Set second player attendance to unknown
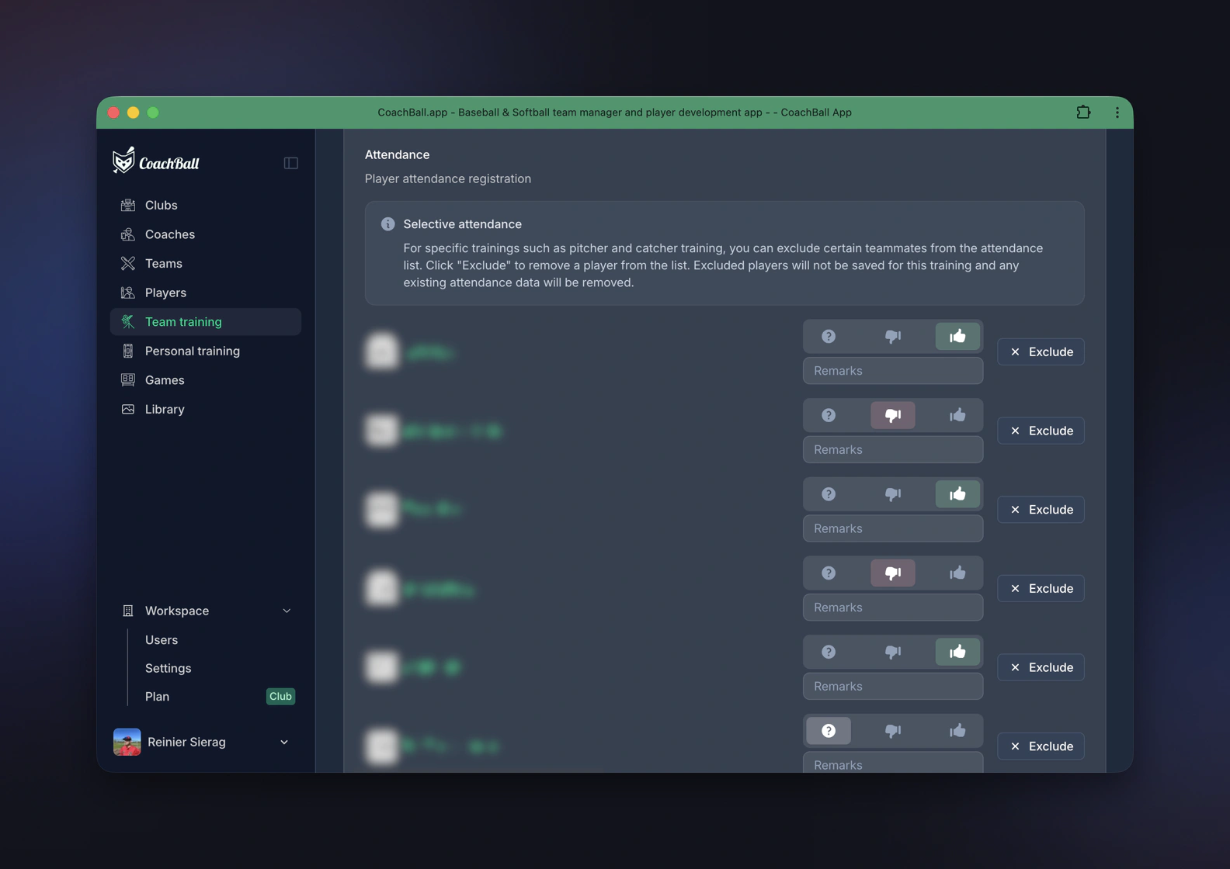Viewport: 1230px width, 869px height. [829, 415]
